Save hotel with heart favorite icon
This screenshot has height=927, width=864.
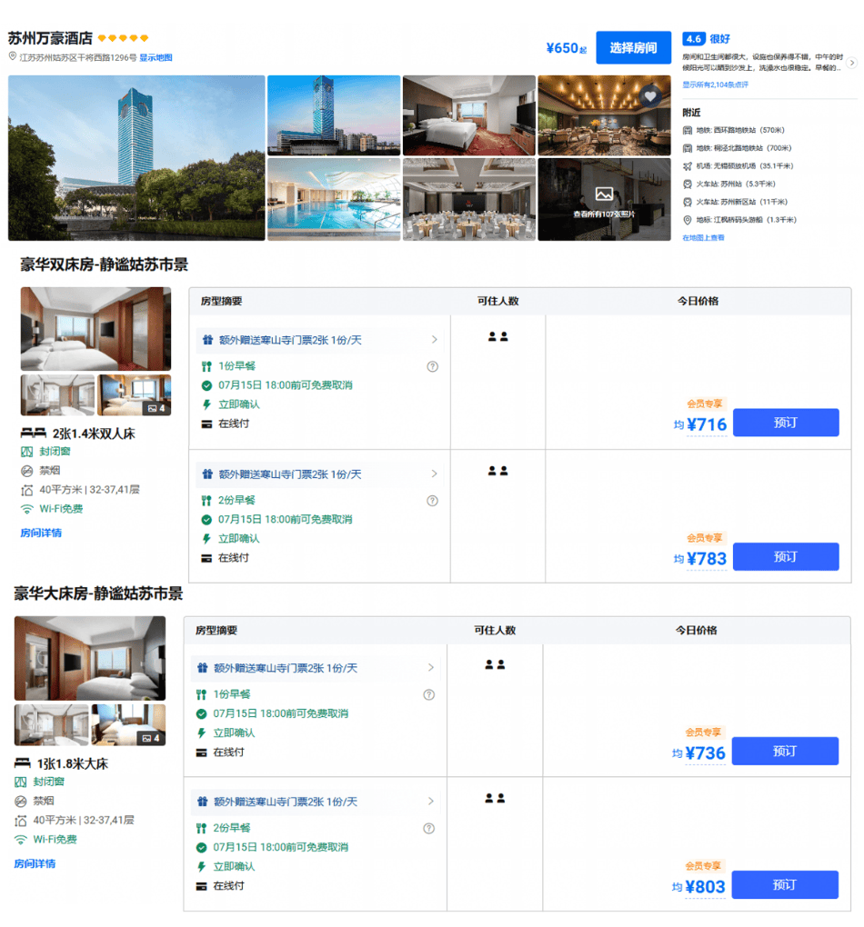649,95
